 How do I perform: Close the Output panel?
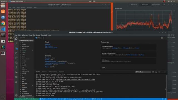click(x=165, y=72)
